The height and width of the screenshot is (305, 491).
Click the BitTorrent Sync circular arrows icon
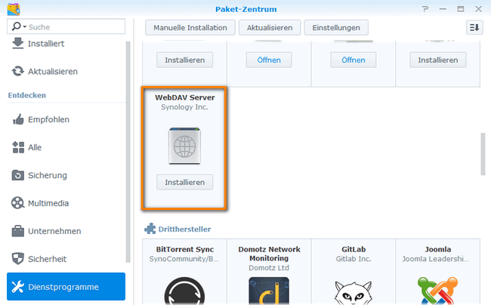184,291
